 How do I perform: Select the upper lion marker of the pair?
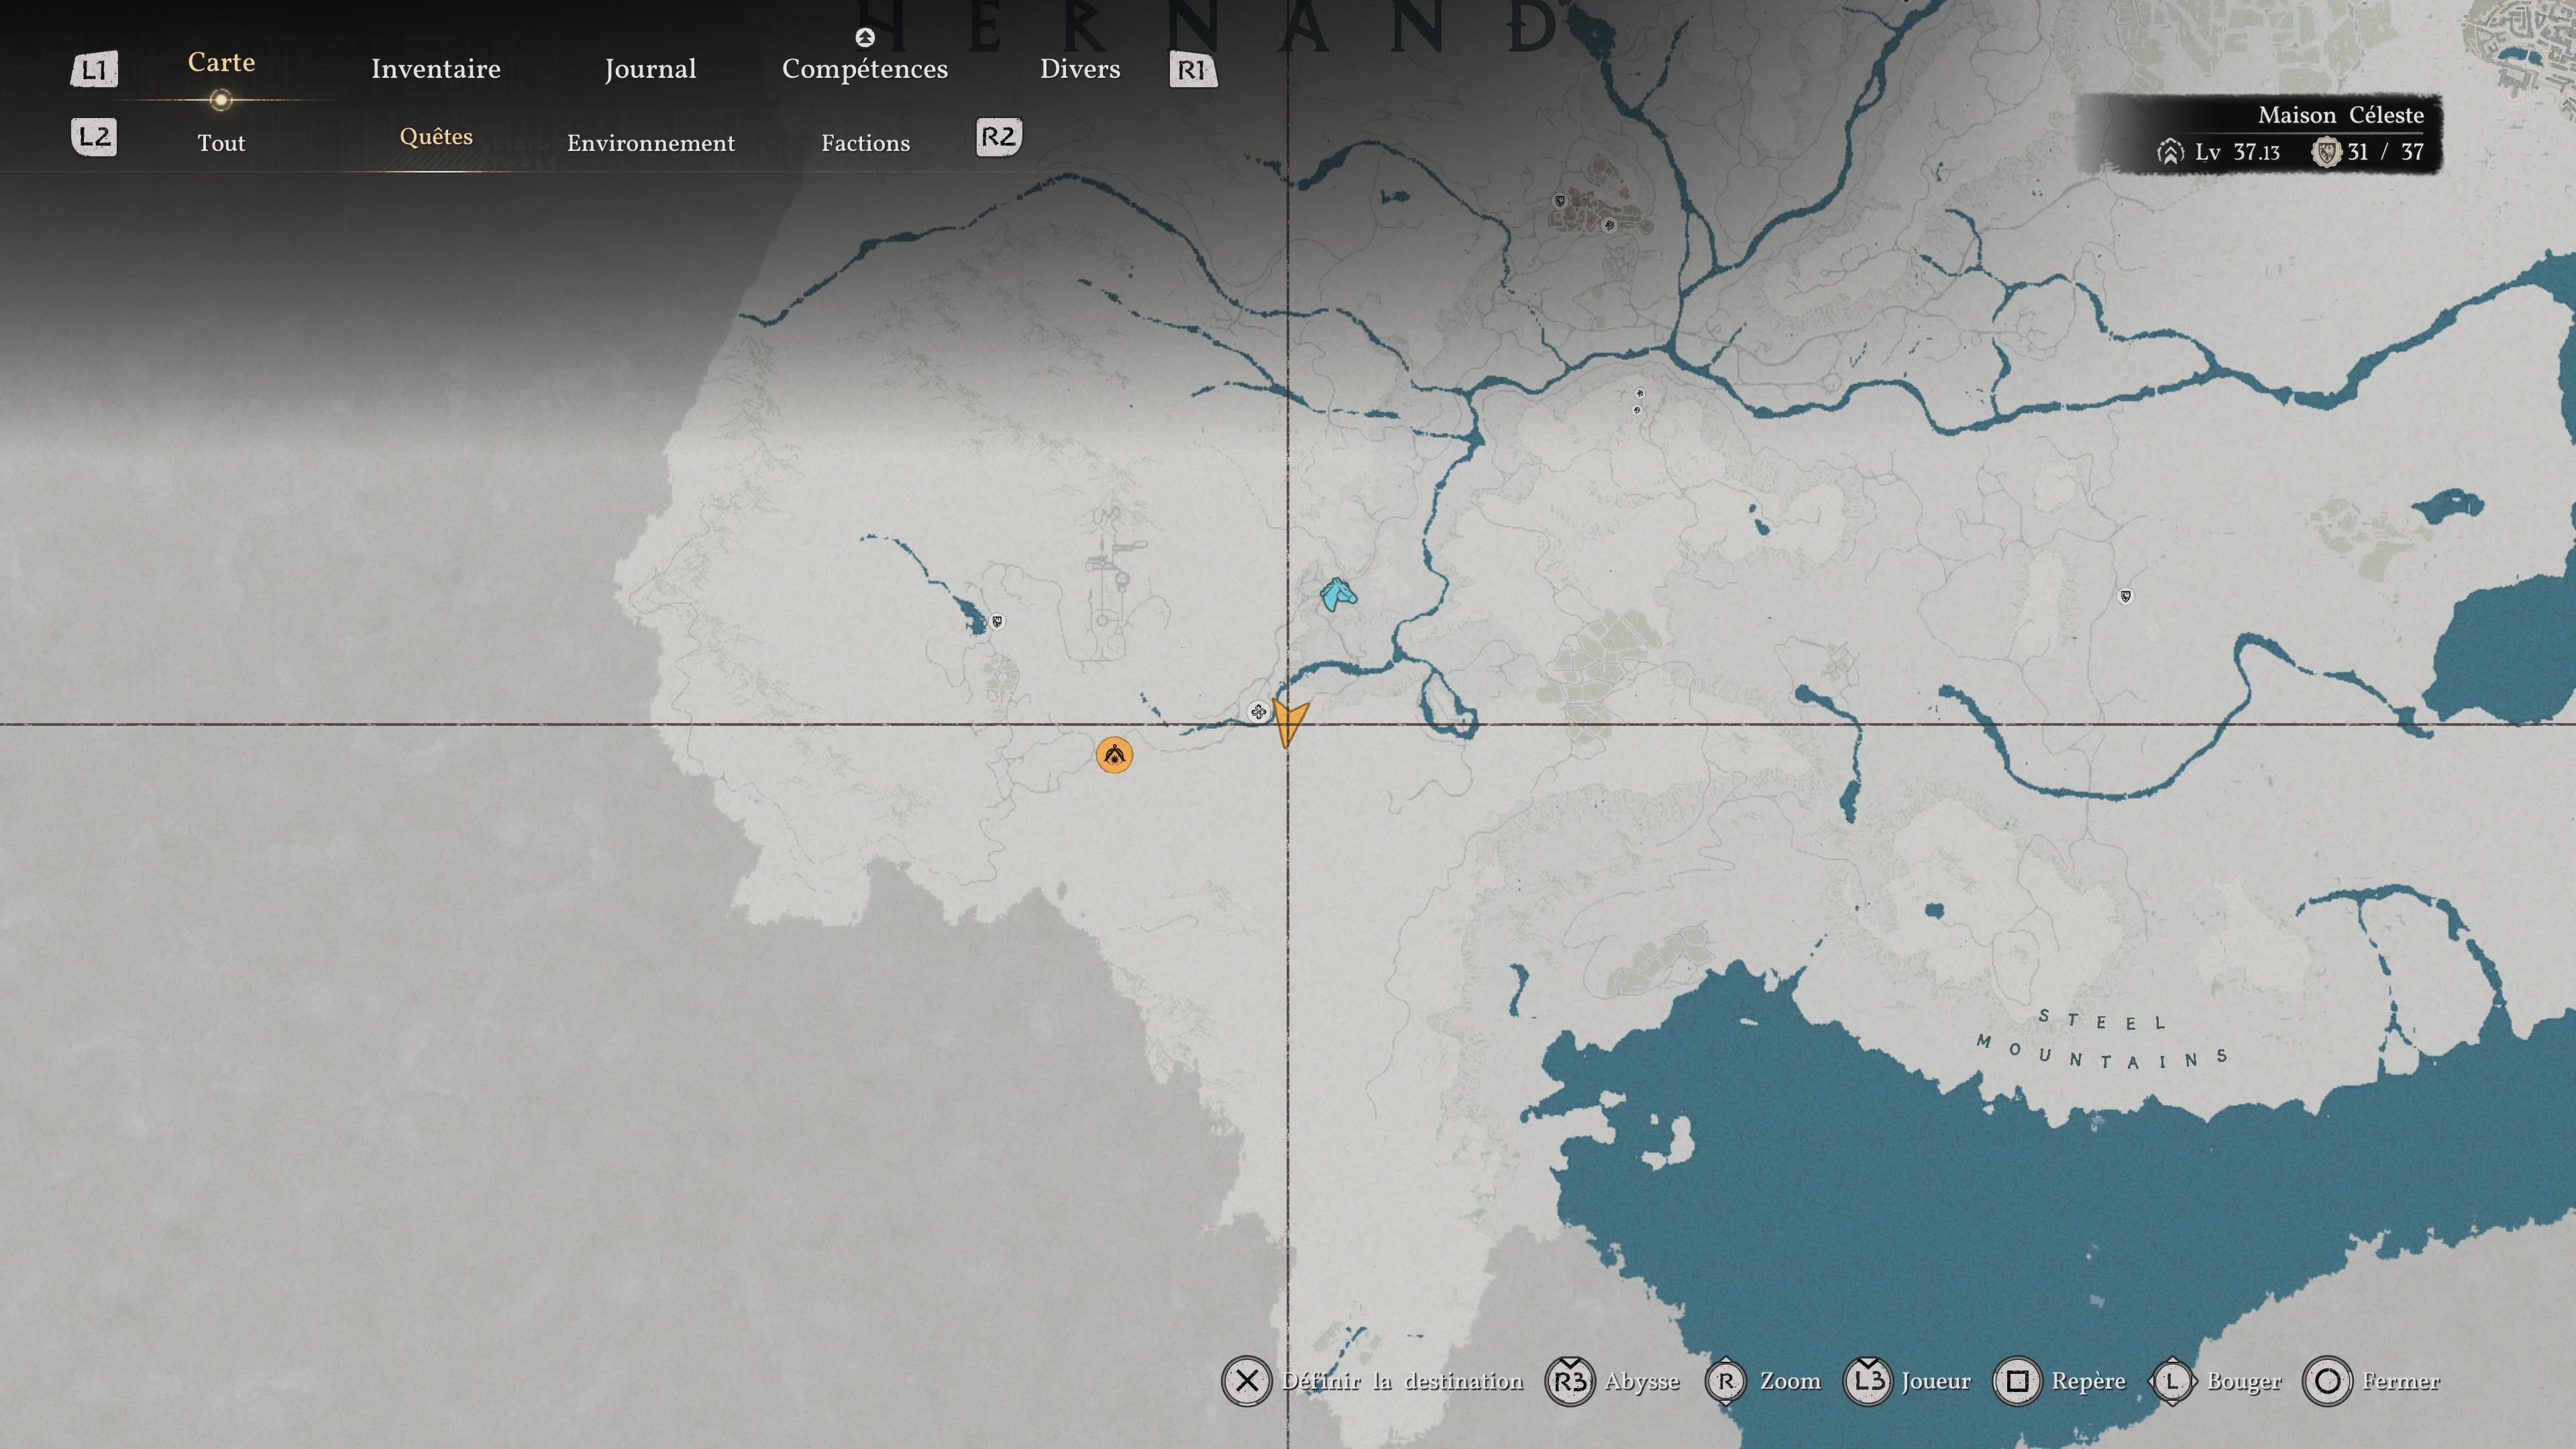[x=1639, y=393]
